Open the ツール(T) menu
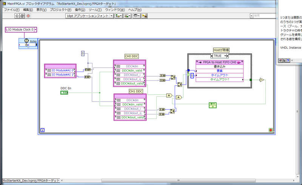Screen dimensions: 302x185 pyautogui.click(x=95, y=10)
